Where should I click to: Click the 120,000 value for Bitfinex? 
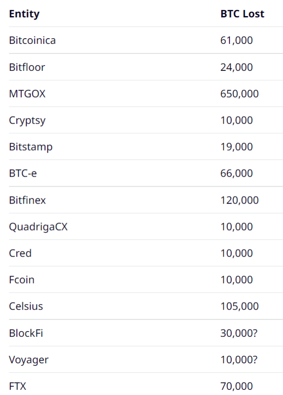click(x=240, y=200)
